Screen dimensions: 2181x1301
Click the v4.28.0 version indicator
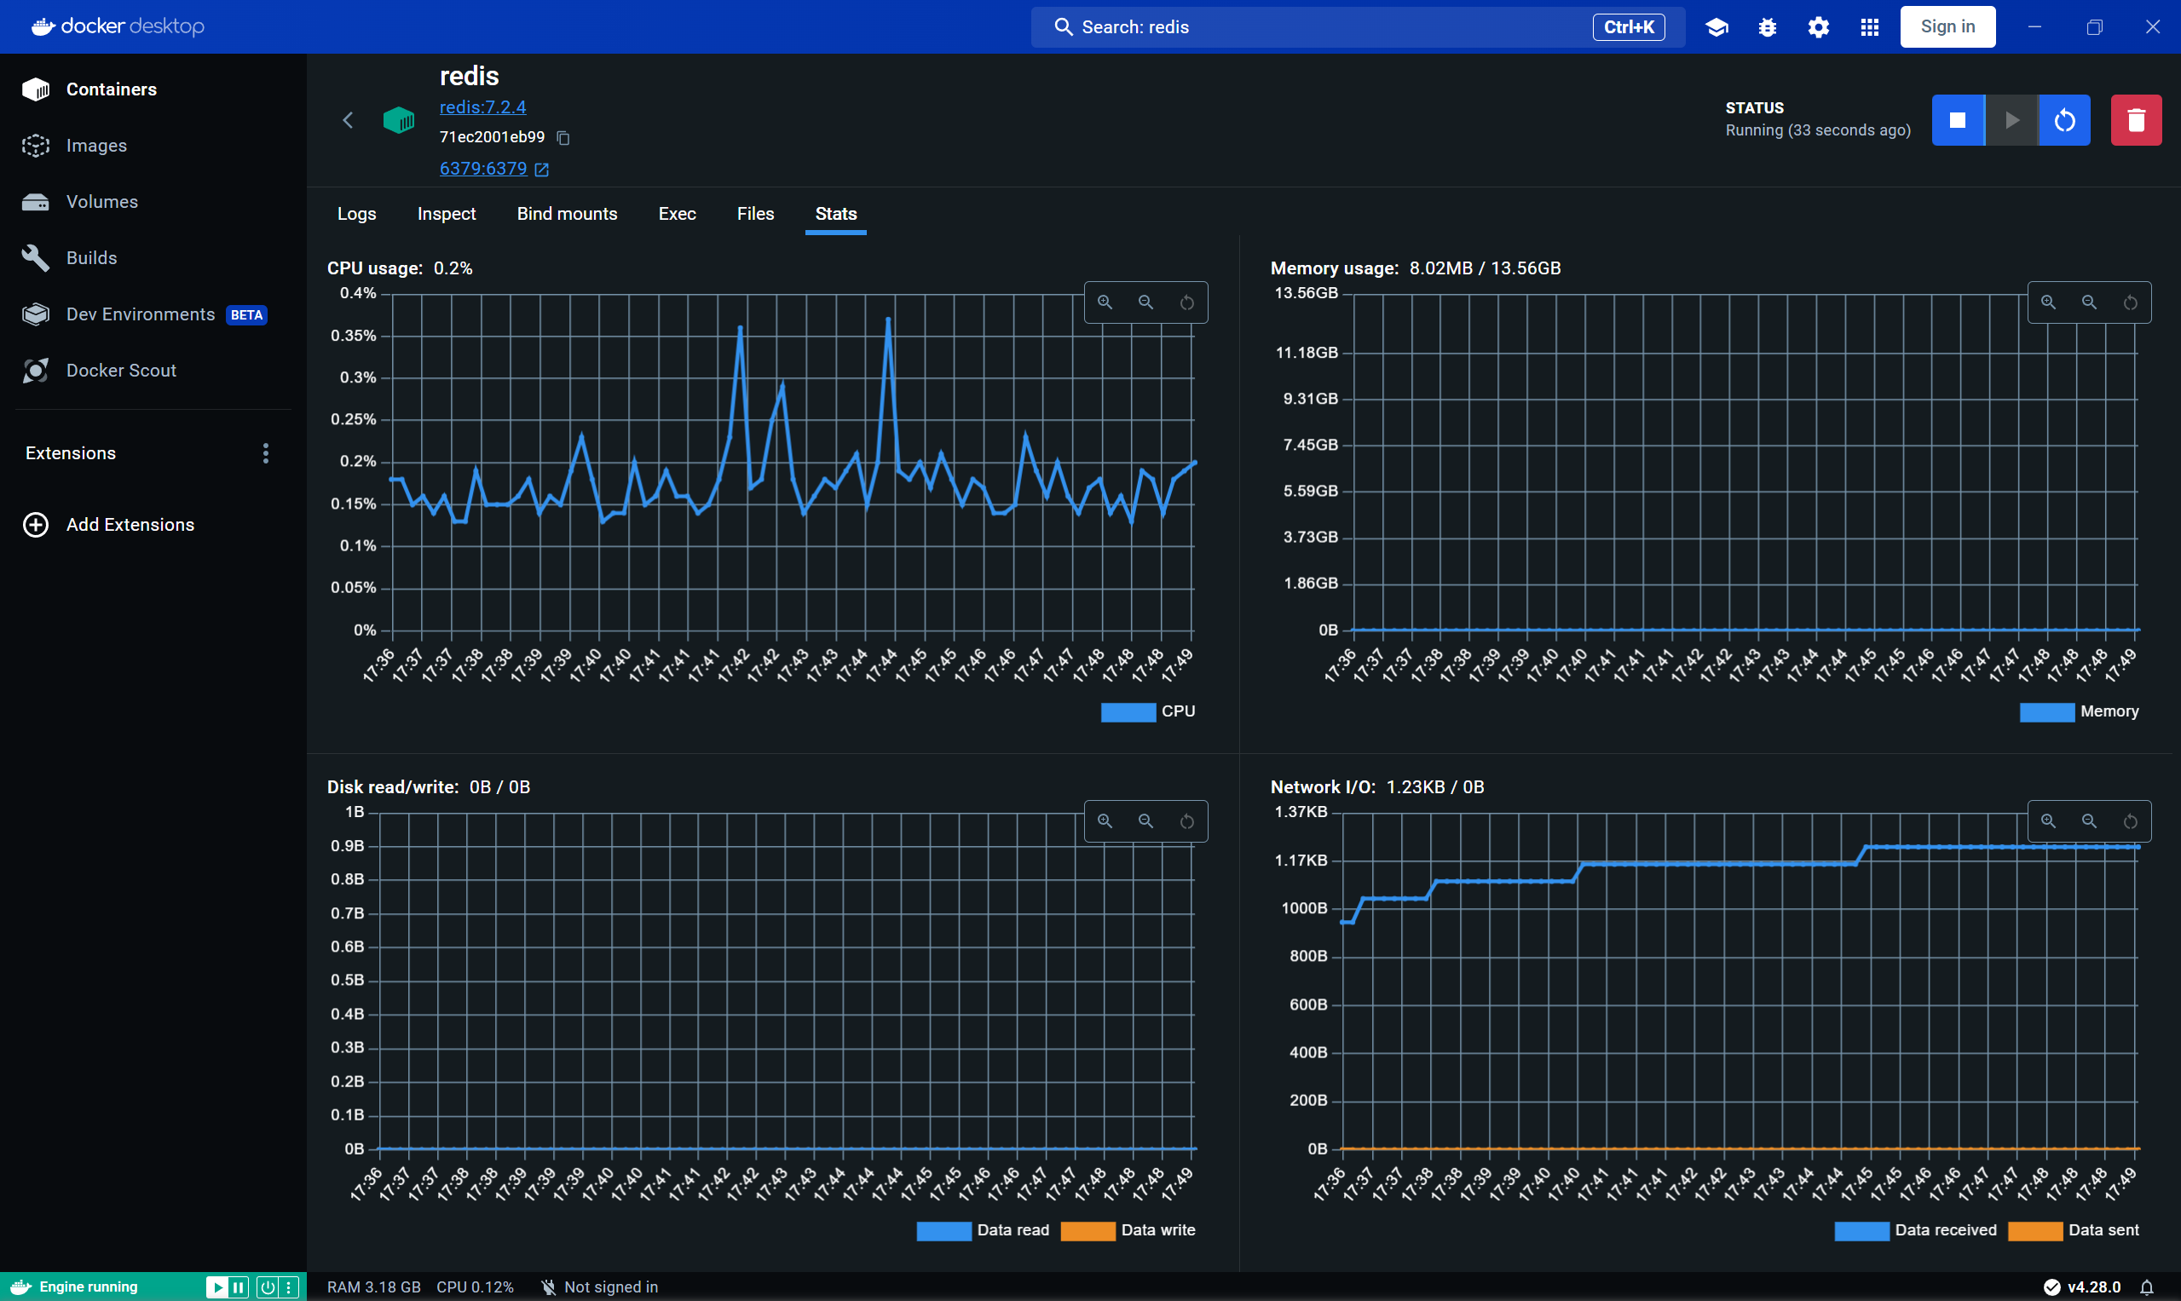[2082, 1288]
